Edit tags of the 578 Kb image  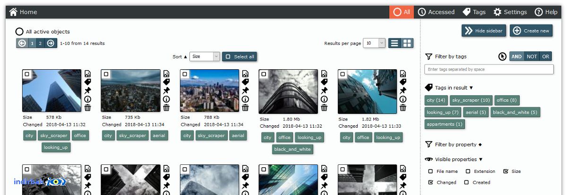coord(87,82)
